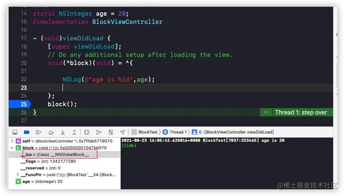
Task: Click the breakpoint on line 25
Action: [x=20, y=104]
